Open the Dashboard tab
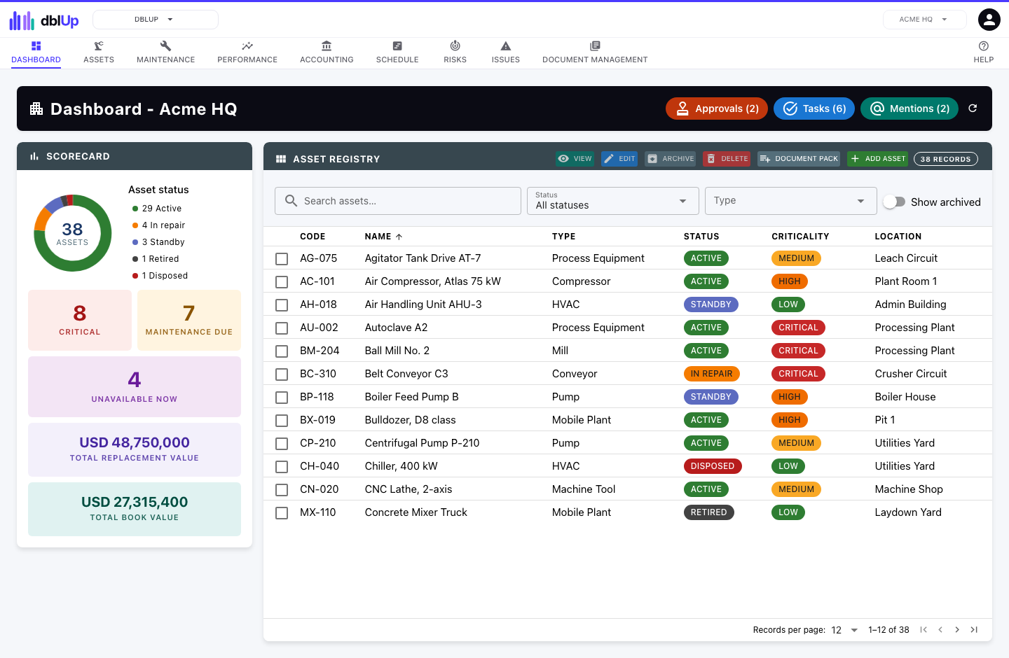 [36, 52]
